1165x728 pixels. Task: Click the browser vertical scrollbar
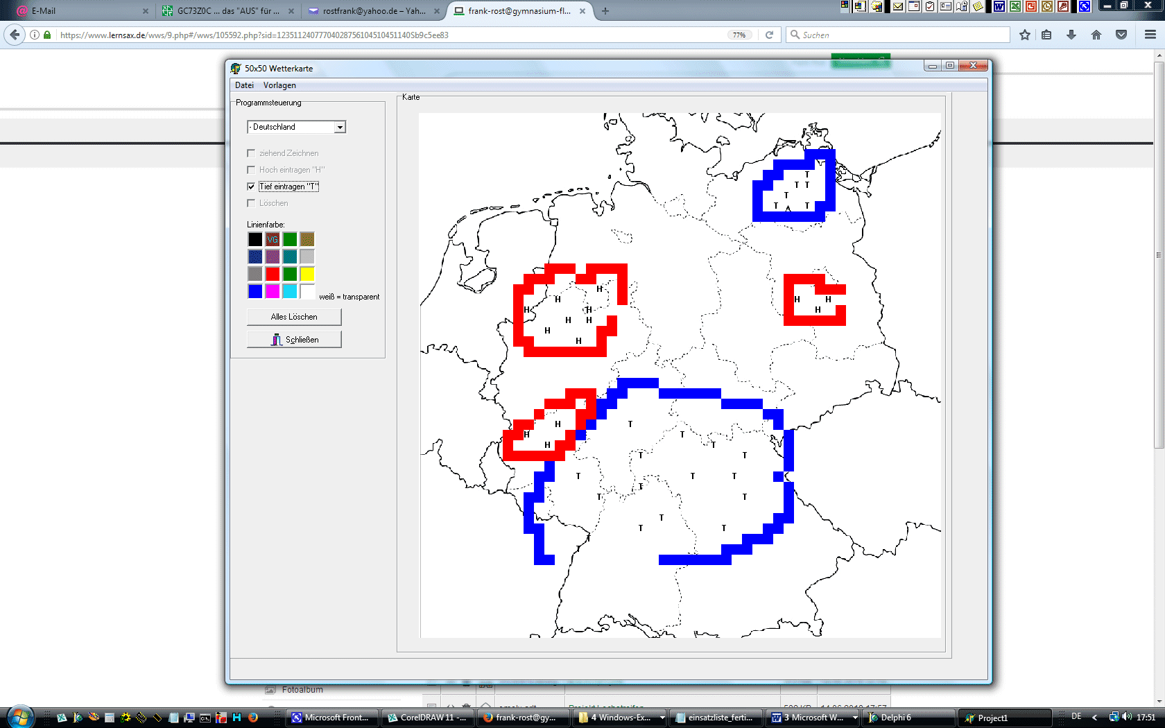[1159, 255]
